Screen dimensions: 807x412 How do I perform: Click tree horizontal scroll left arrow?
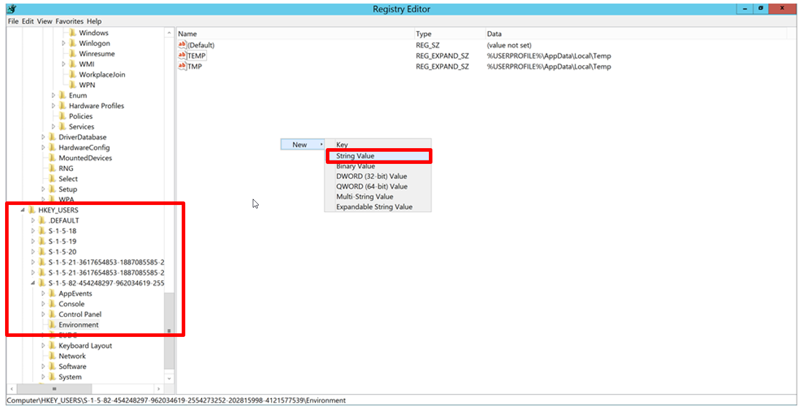point(12,389)
